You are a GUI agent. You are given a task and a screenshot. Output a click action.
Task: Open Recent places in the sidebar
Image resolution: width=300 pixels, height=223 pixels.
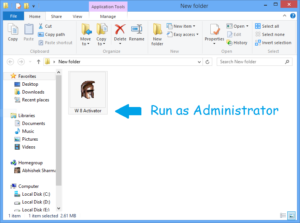click(36, 100)
